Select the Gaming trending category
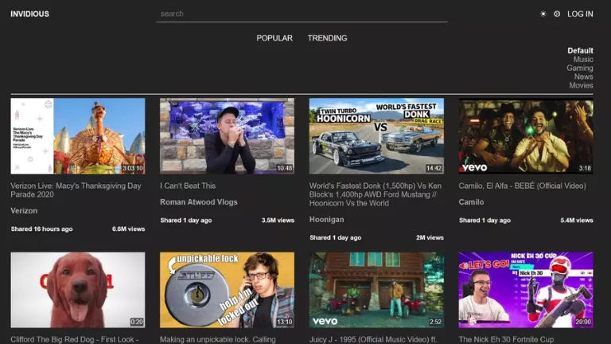Screen dimensions: 611x344 (x=580, y=68)
